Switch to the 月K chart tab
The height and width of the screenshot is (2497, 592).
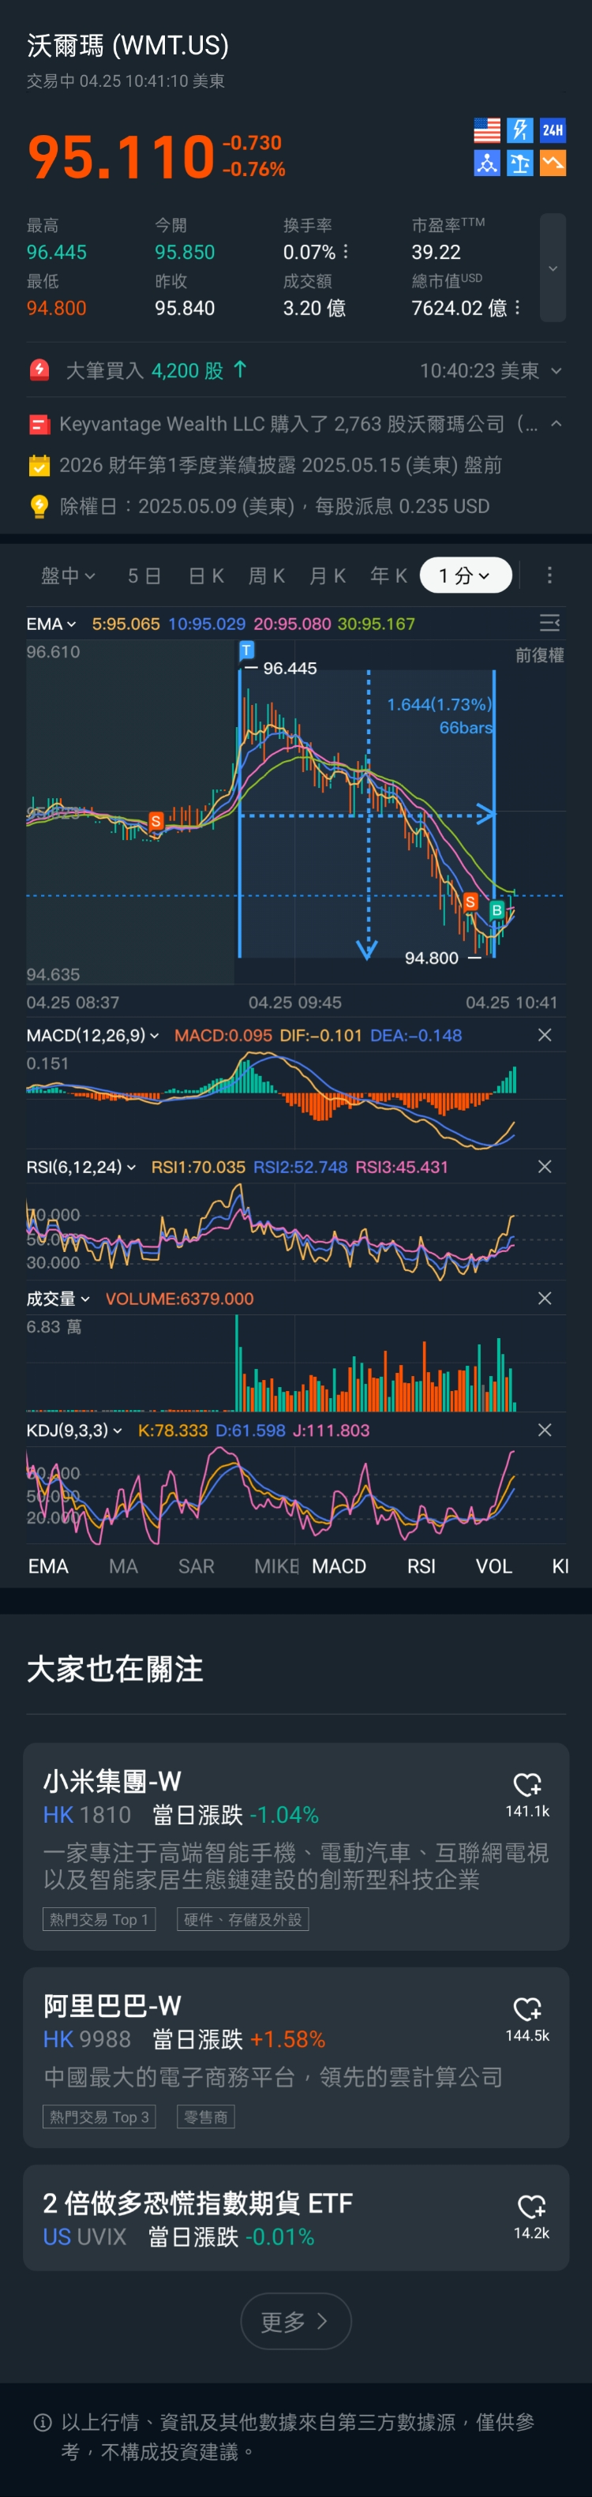(x=328, y=575)
